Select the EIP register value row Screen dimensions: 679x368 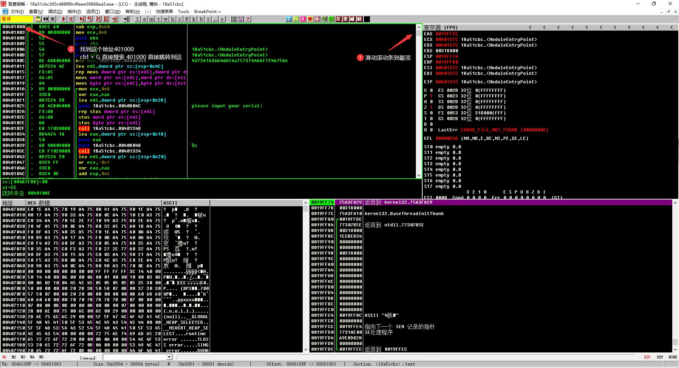[x=480, y=82]
